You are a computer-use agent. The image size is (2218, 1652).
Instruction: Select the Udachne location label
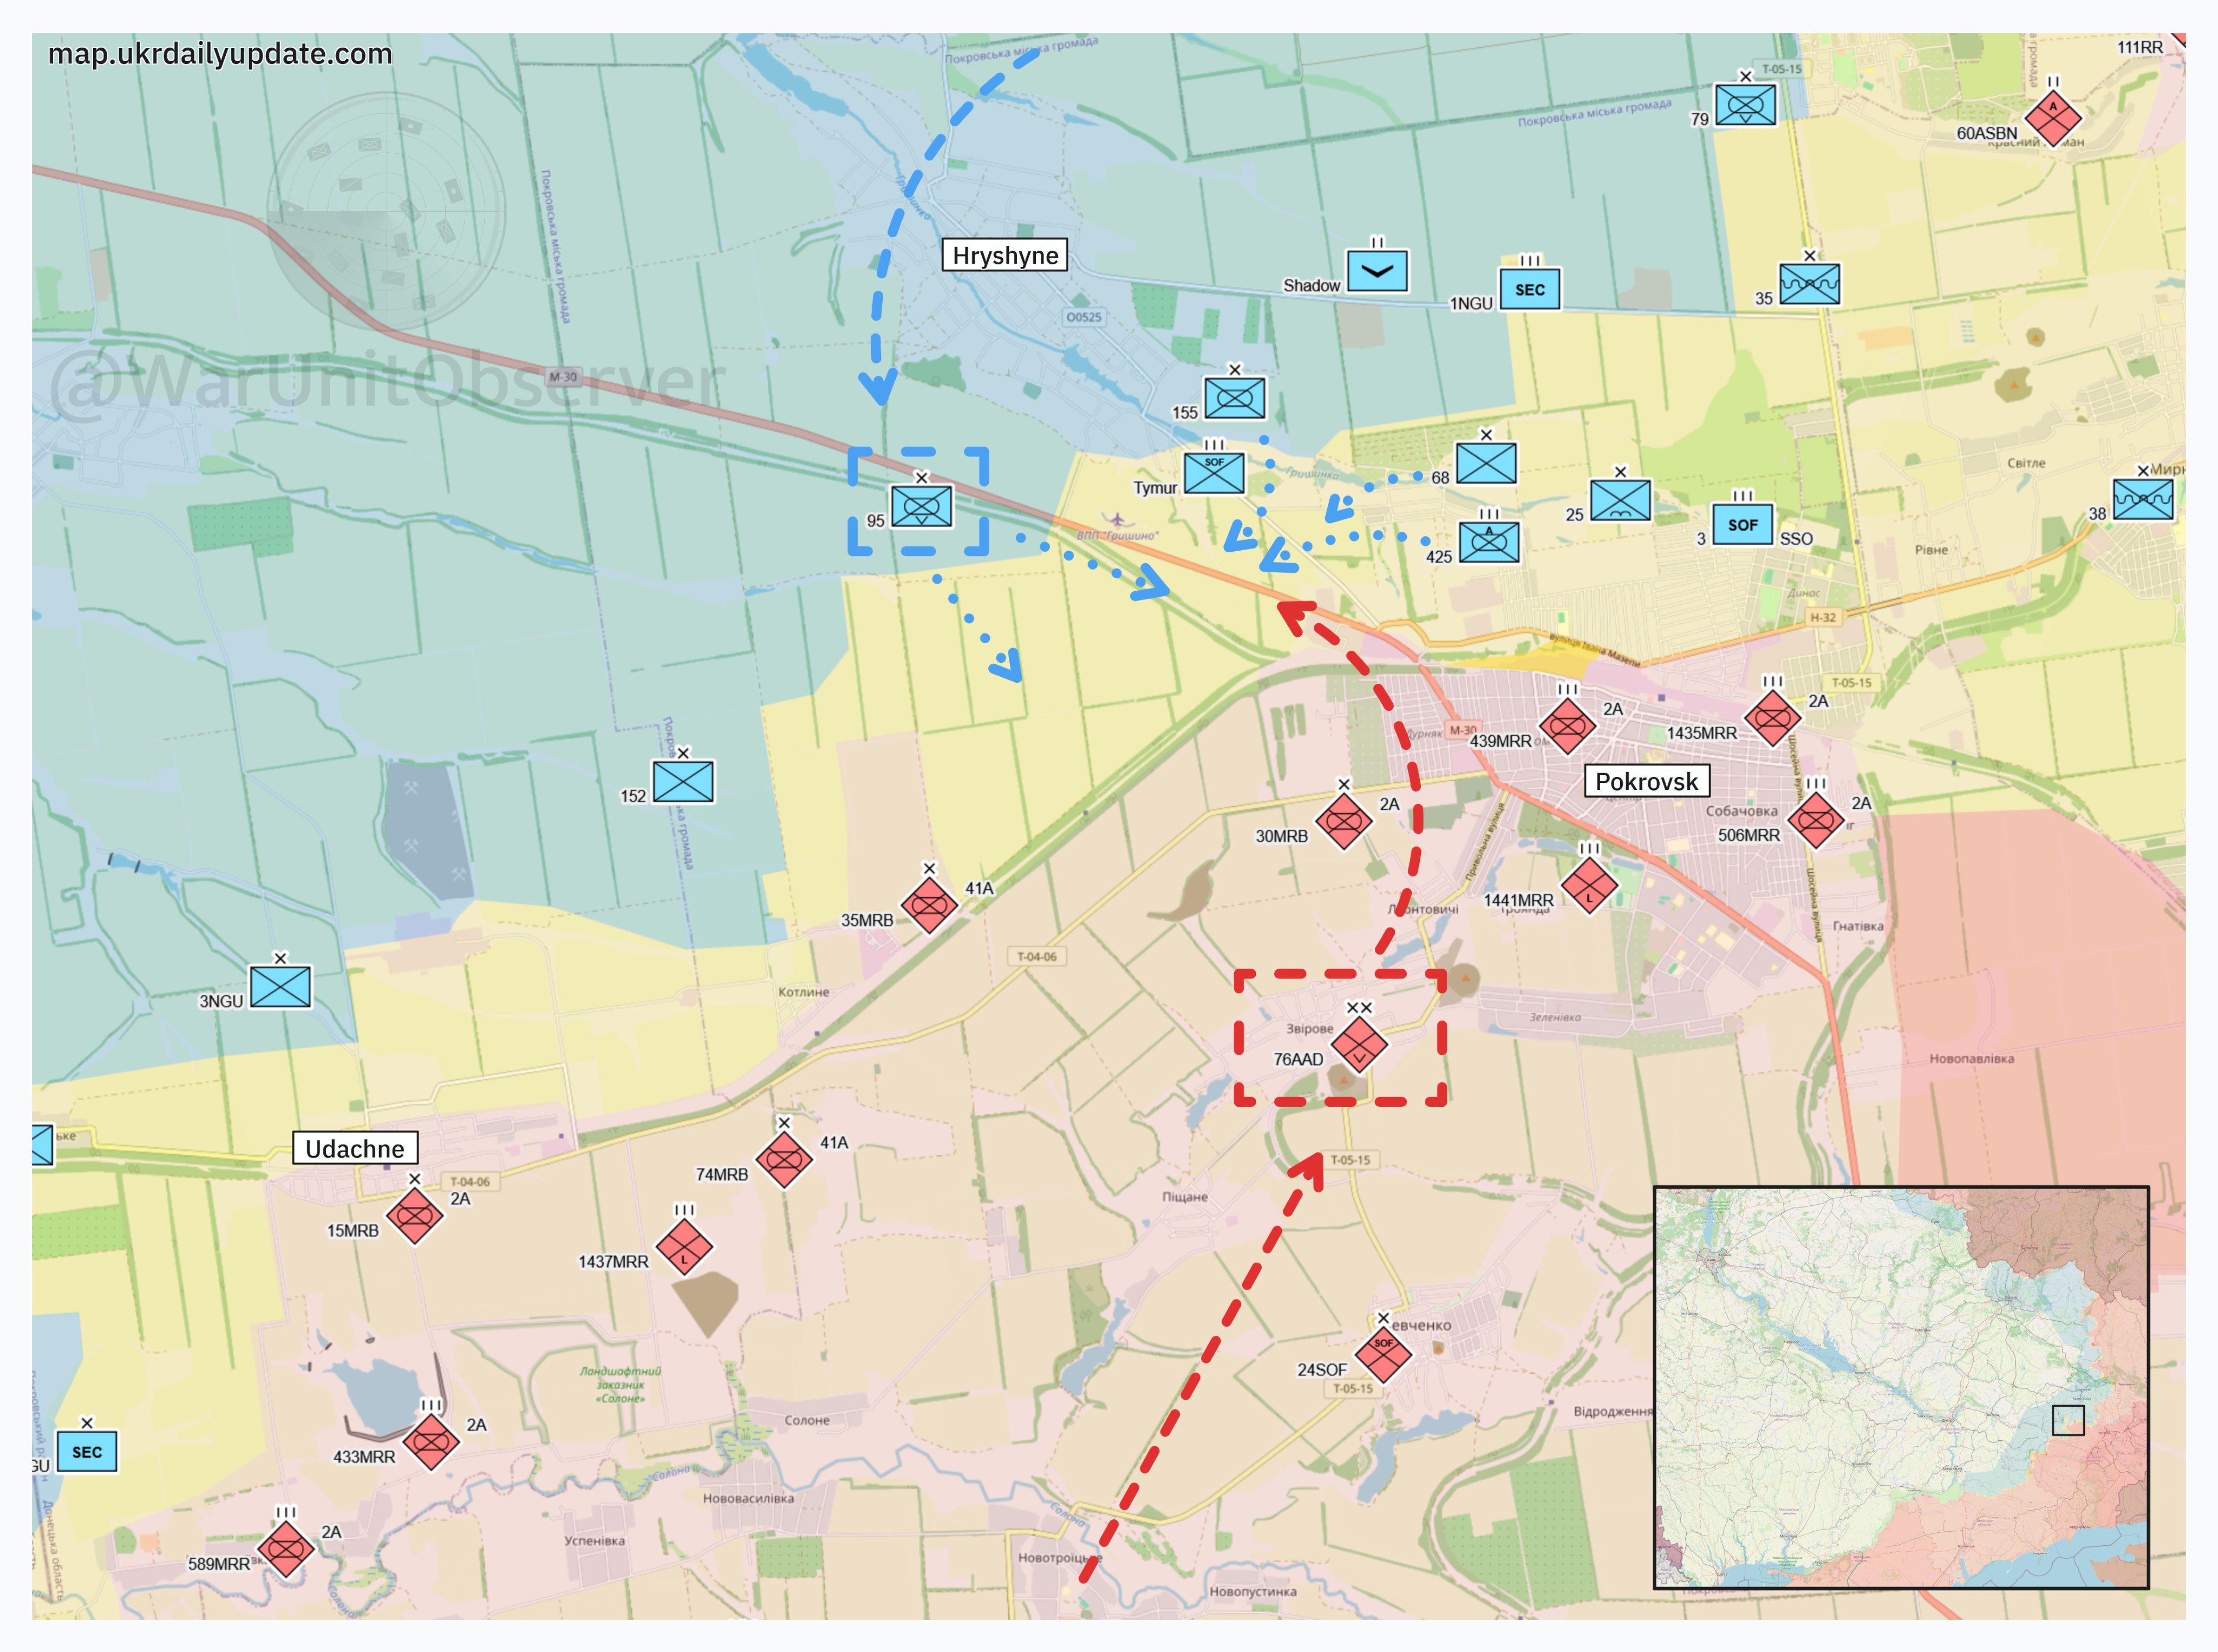(355, 1148)
